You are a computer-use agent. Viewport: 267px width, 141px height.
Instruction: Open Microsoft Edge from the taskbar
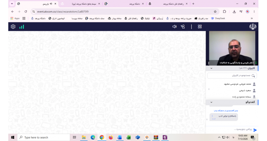[93, 137]
